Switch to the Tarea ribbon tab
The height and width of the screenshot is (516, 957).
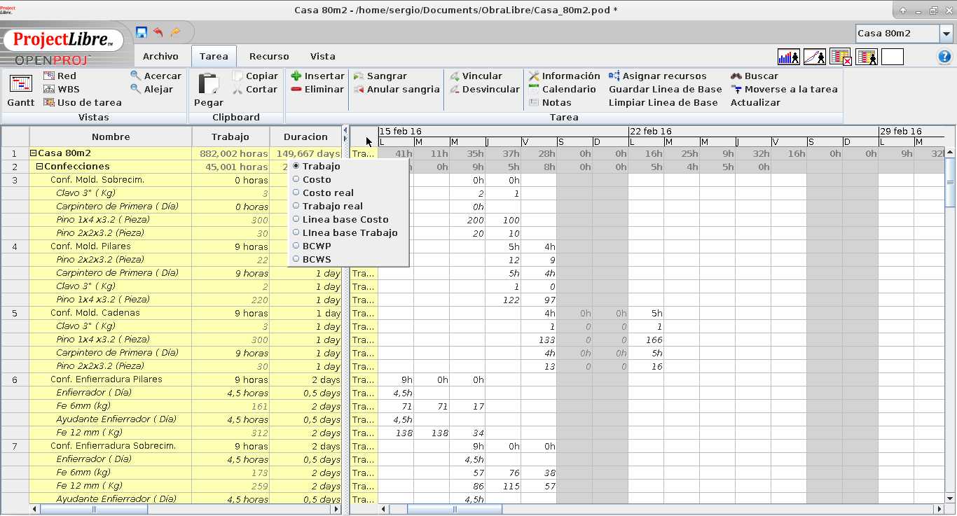pyautogui.click(x=214, y=56)
